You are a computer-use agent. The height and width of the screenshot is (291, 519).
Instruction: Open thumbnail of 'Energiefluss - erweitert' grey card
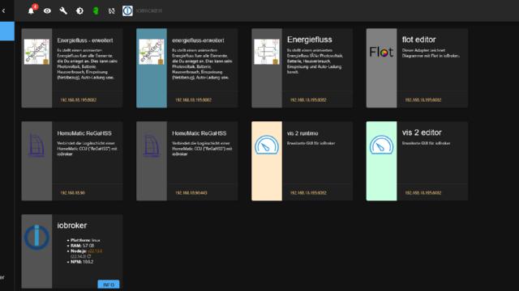coord(36,52)
